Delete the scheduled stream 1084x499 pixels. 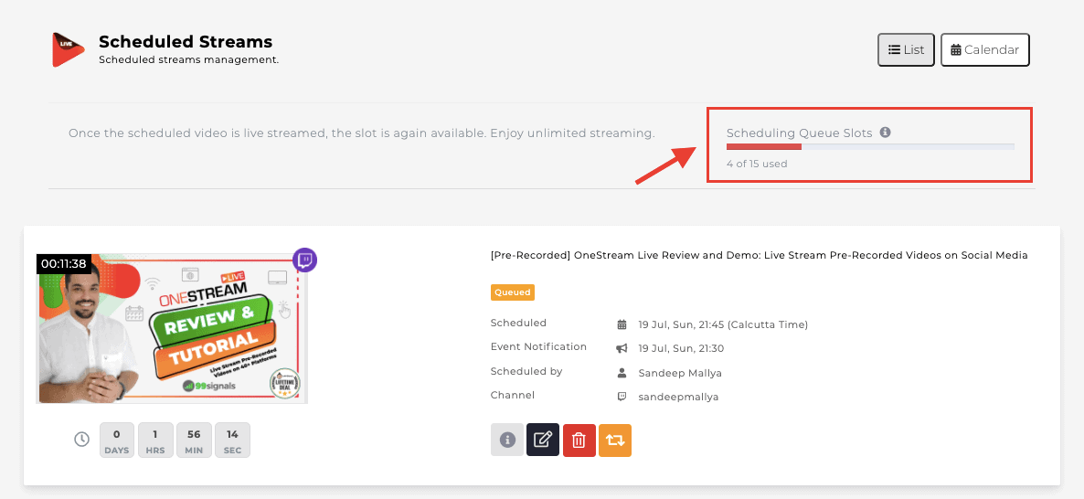(x=579, y=440)
